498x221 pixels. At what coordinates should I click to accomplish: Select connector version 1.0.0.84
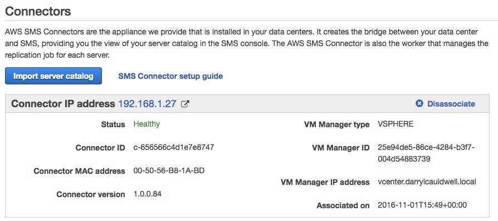[148, 194]
